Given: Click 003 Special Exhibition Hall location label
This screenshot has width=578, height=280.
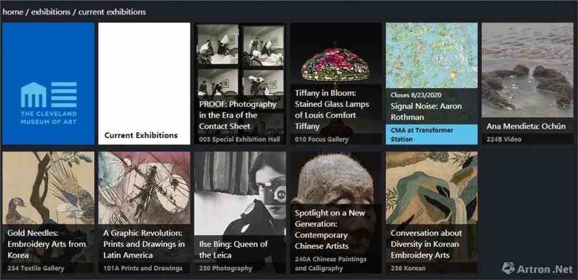Looking at the screenshot, I should [x=240, y=140].
